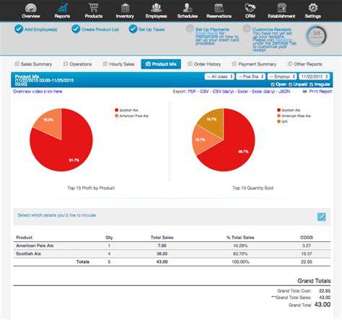Toggle the Unpaid checkbox
This screenshot has width=342, height=320.
point(290,85)
